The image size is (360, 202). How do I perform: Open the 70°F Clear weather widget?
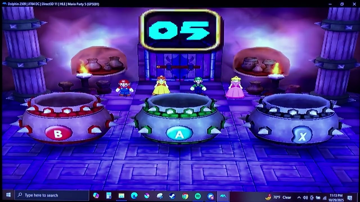(278, 197)
